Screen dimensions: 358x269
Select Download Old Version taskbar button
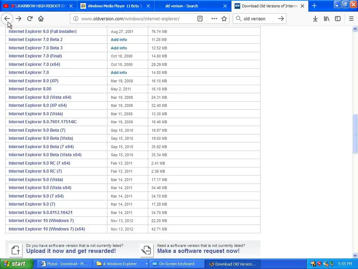(232, 264)
